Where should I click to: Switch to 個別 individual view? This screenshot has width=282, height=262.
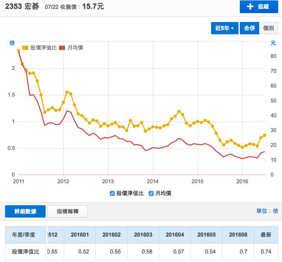pyautogui.click(x=268, y=28)
